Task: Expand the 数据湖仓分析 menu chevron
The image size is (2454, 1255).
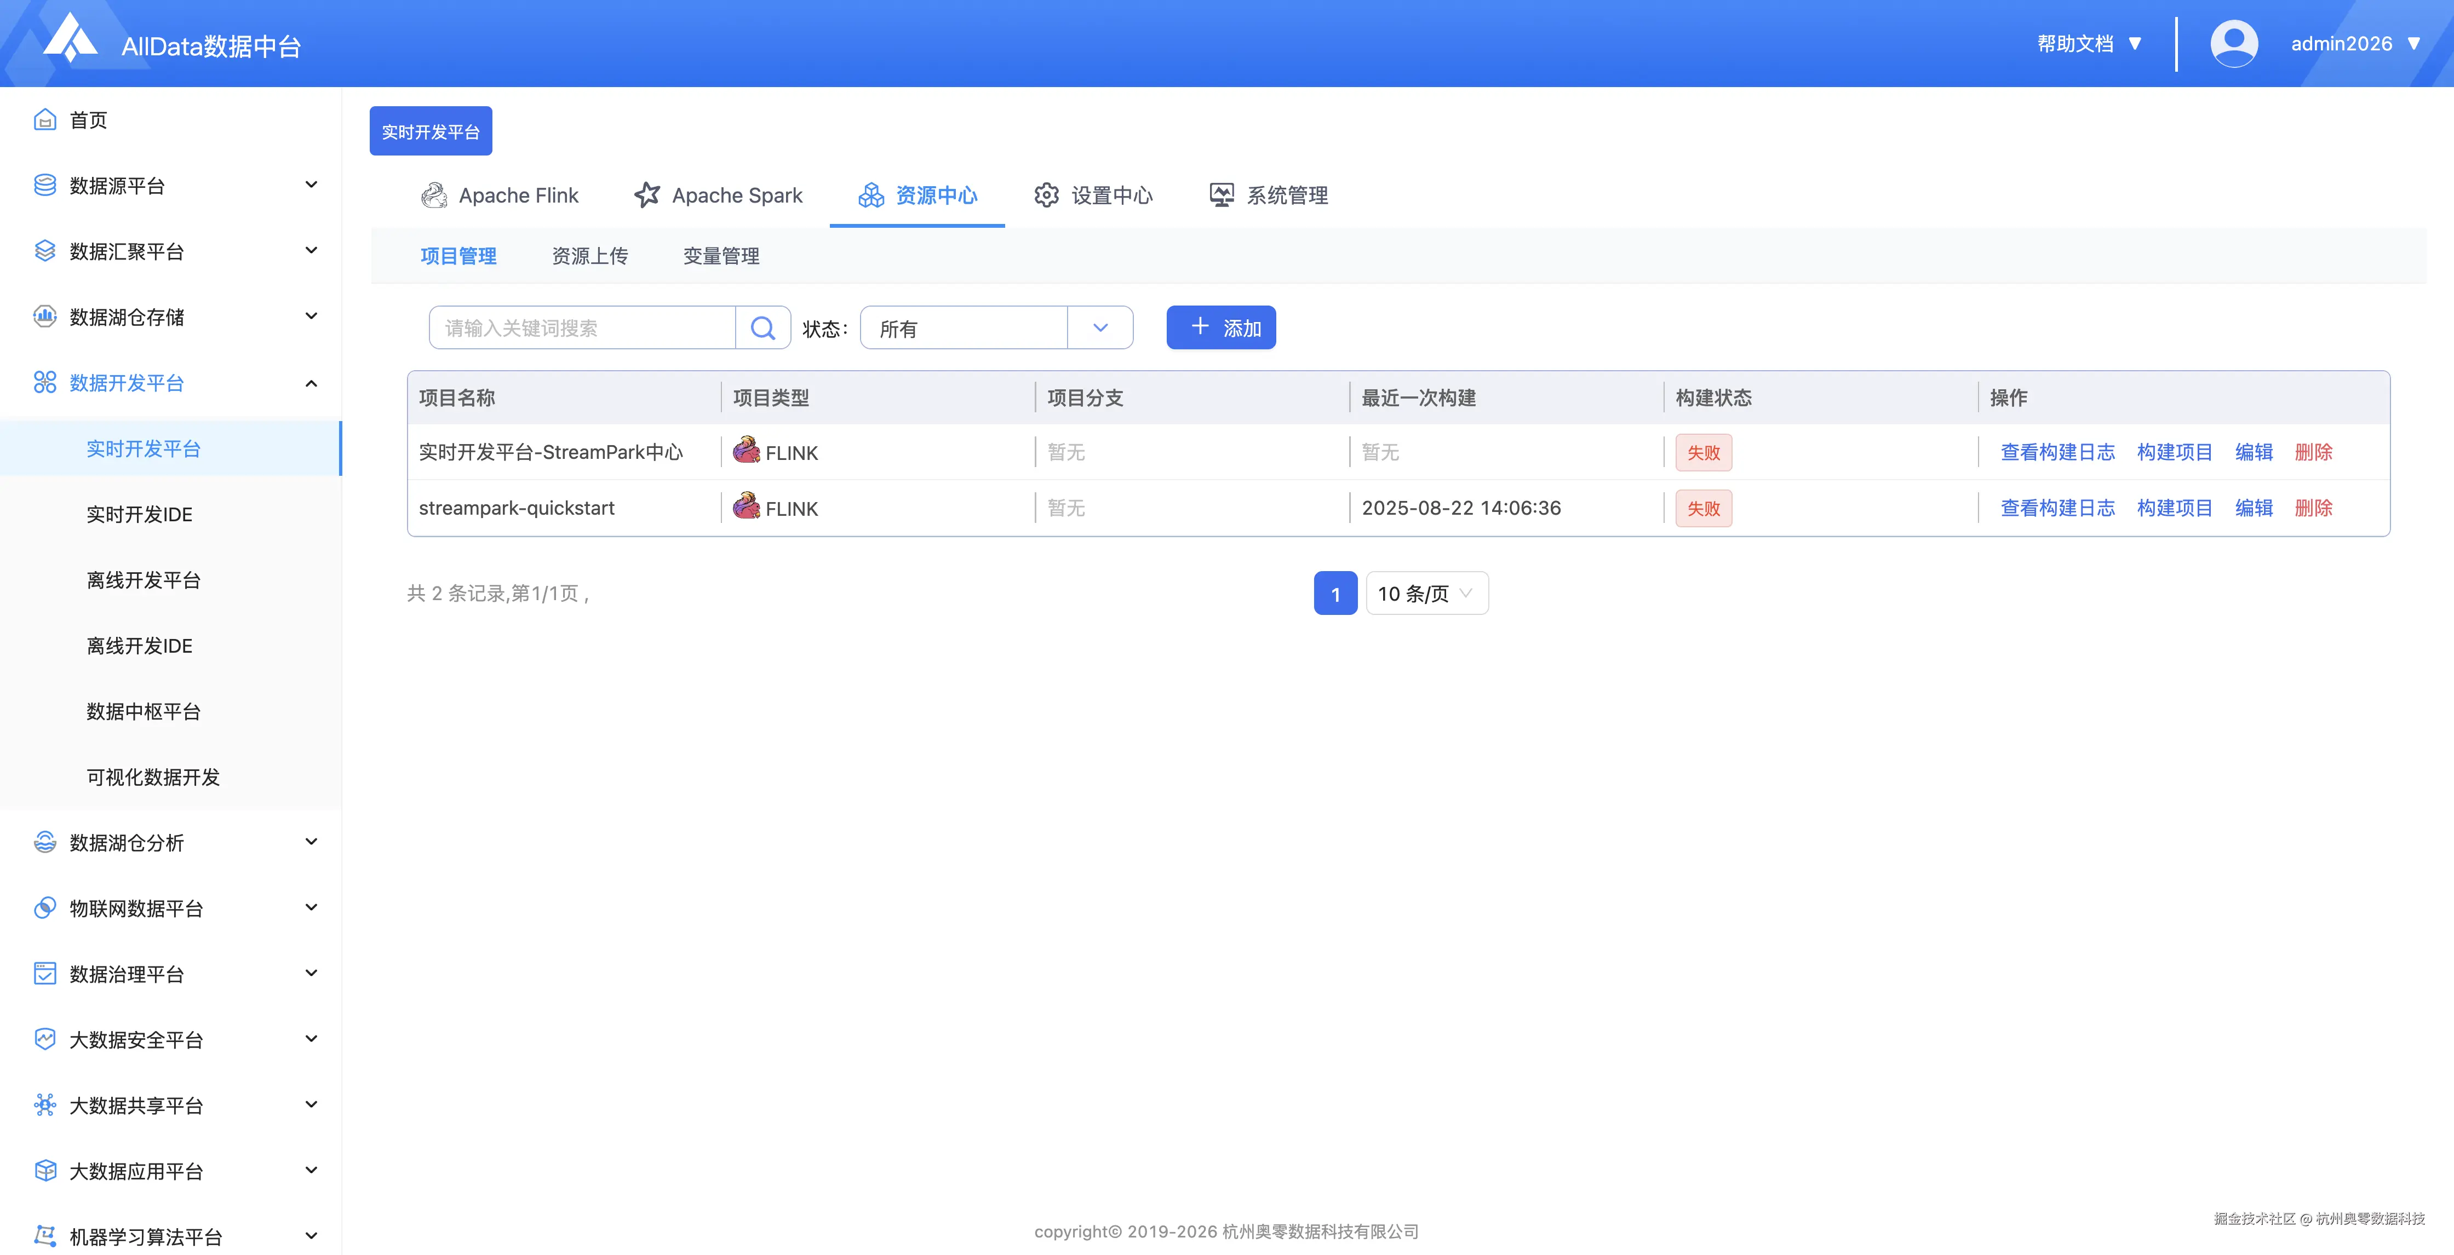Action: click(311, 842)
